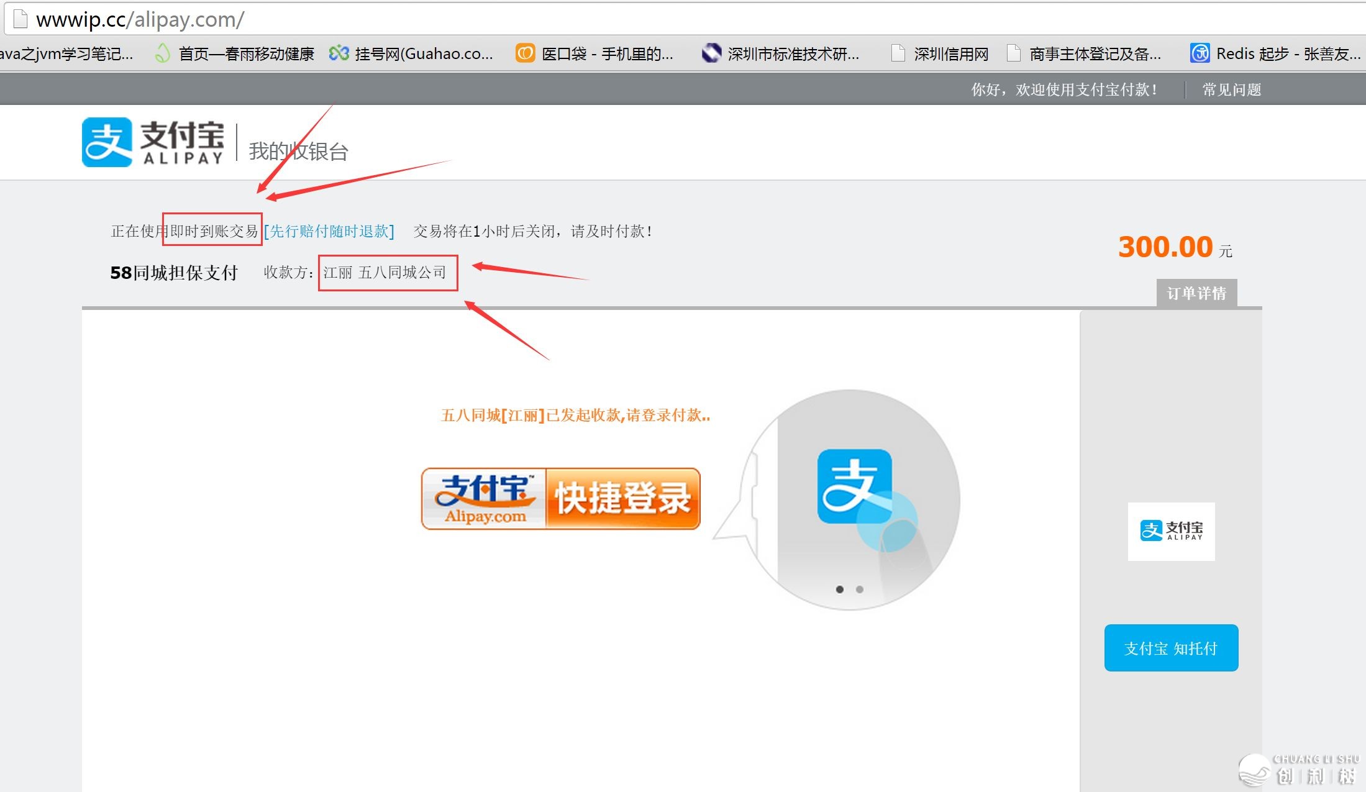Select the second carousel dot indicator
The height and width of the screenshot is (792, 1366).
(x=860, y=589)
